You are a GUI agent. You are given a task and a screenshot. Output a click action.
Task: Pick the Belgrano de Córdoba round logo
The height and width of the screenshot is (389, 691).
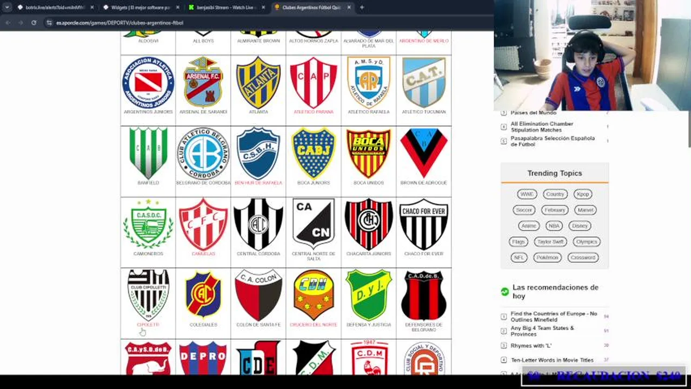[x=203, y=153]
